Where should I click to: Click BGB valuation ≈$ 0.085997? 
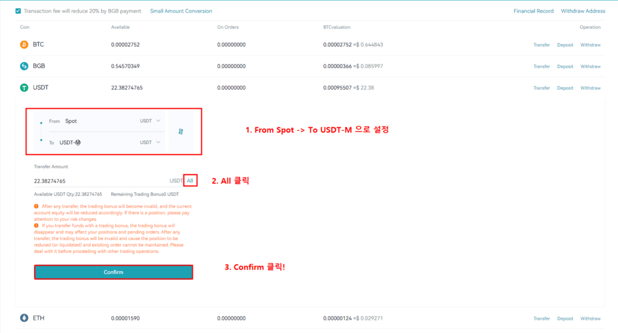click(x=368, y=66)
